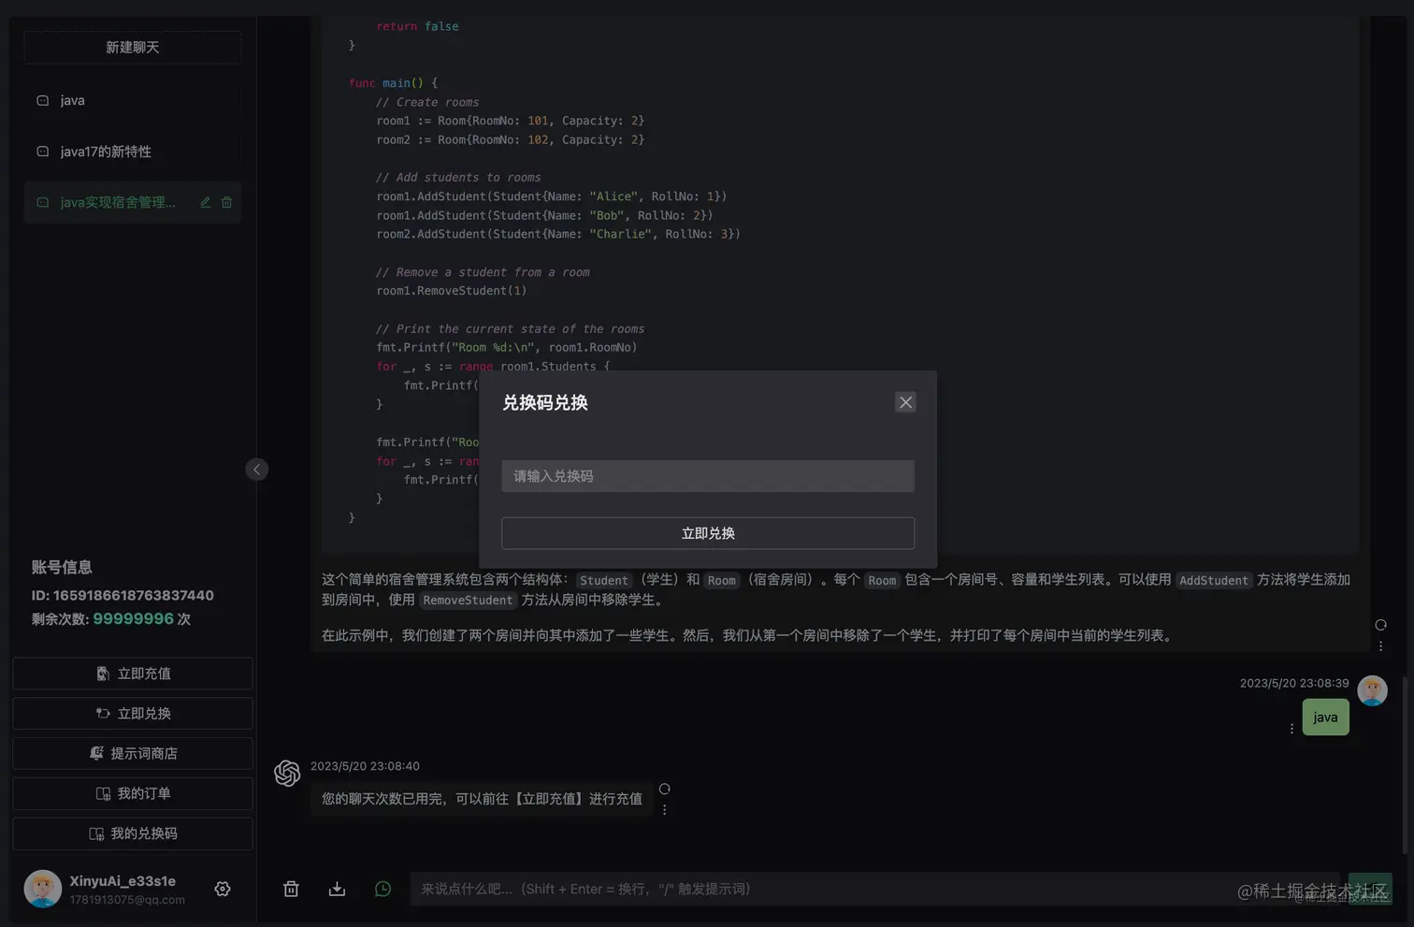This screenshot has width=1414, height=927.
Task: Click the 'RemoveStudent' inline code text
Action: (468, 601)
